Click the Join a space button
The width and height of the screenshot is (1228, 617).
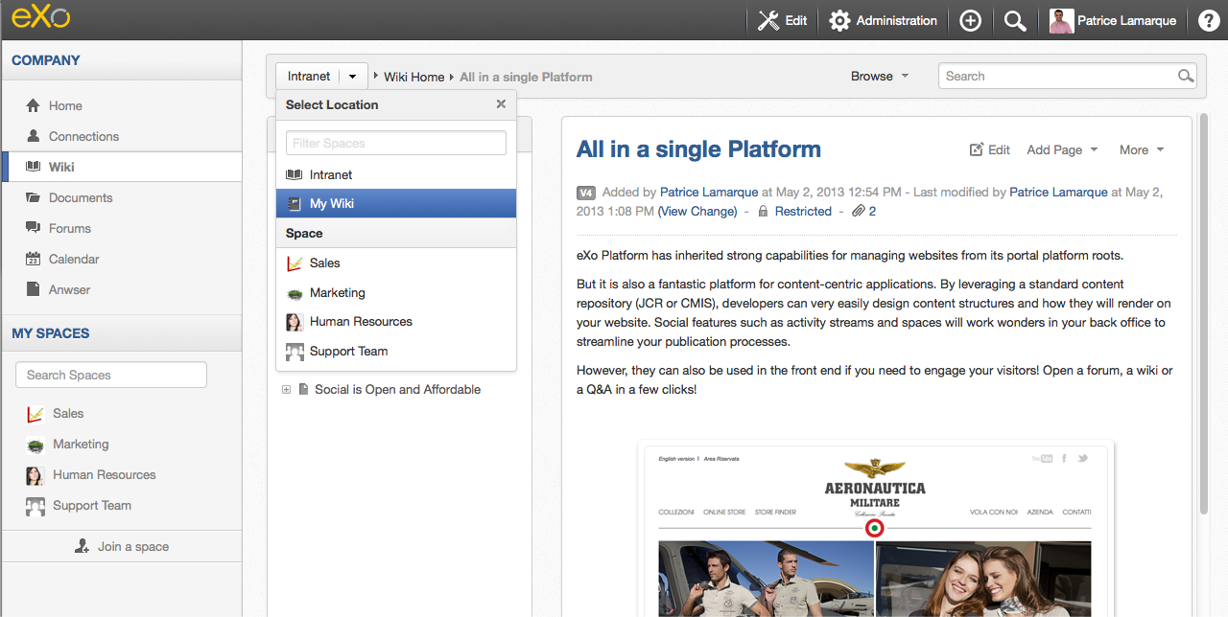click(x=122, y=546)
